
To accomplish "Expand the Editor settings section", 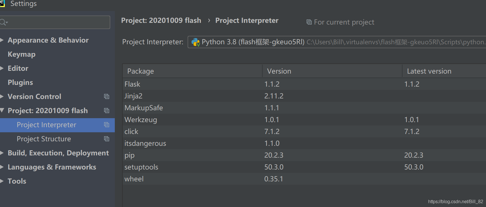I will coord(2,68).
